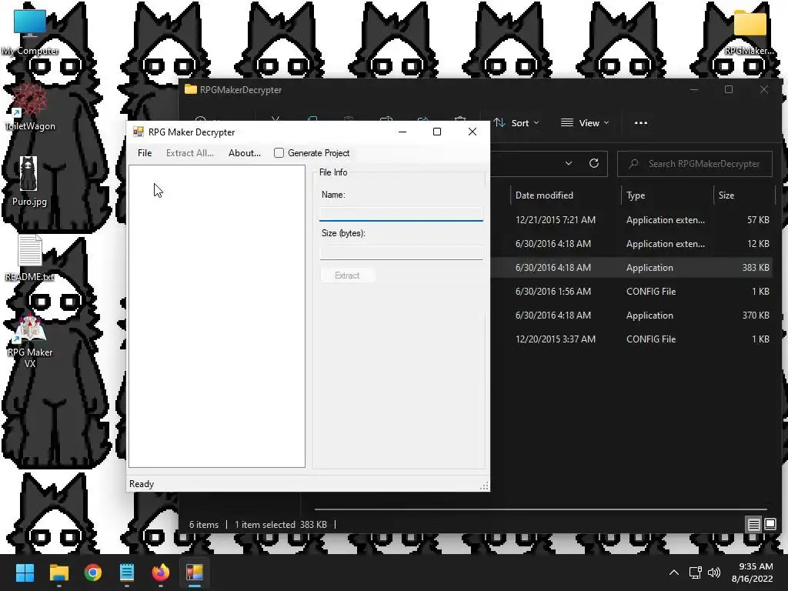Click the Search RPGMakerDecrypter box
The width and height of the screenshot is (788, 591).
click(x=695, y=164)
